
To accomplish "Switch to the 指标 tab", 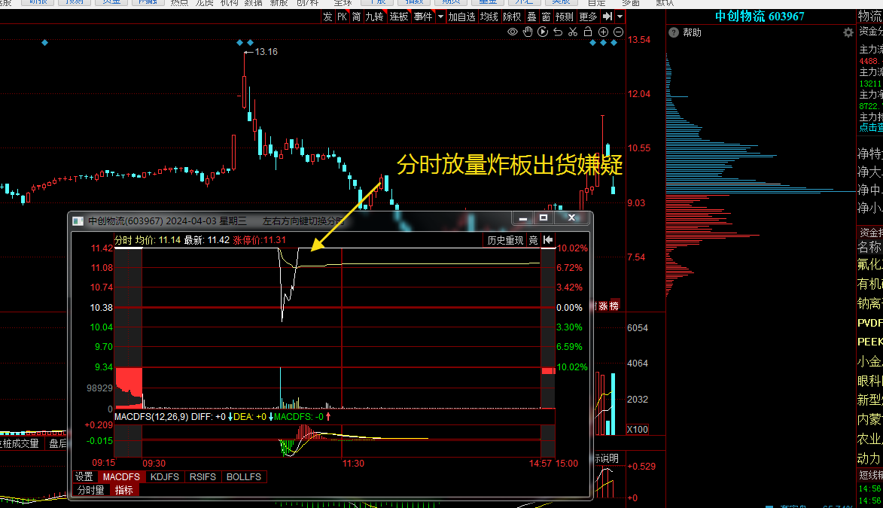I will click(x=124, y=490).
